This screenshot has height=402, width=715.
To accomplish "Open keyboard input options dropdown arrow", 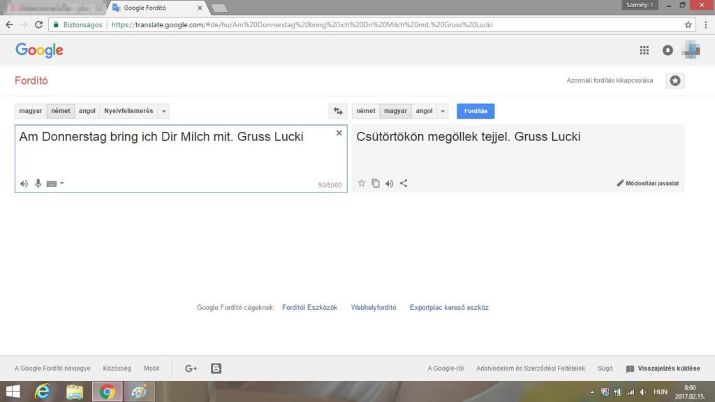I will [62, 184].
